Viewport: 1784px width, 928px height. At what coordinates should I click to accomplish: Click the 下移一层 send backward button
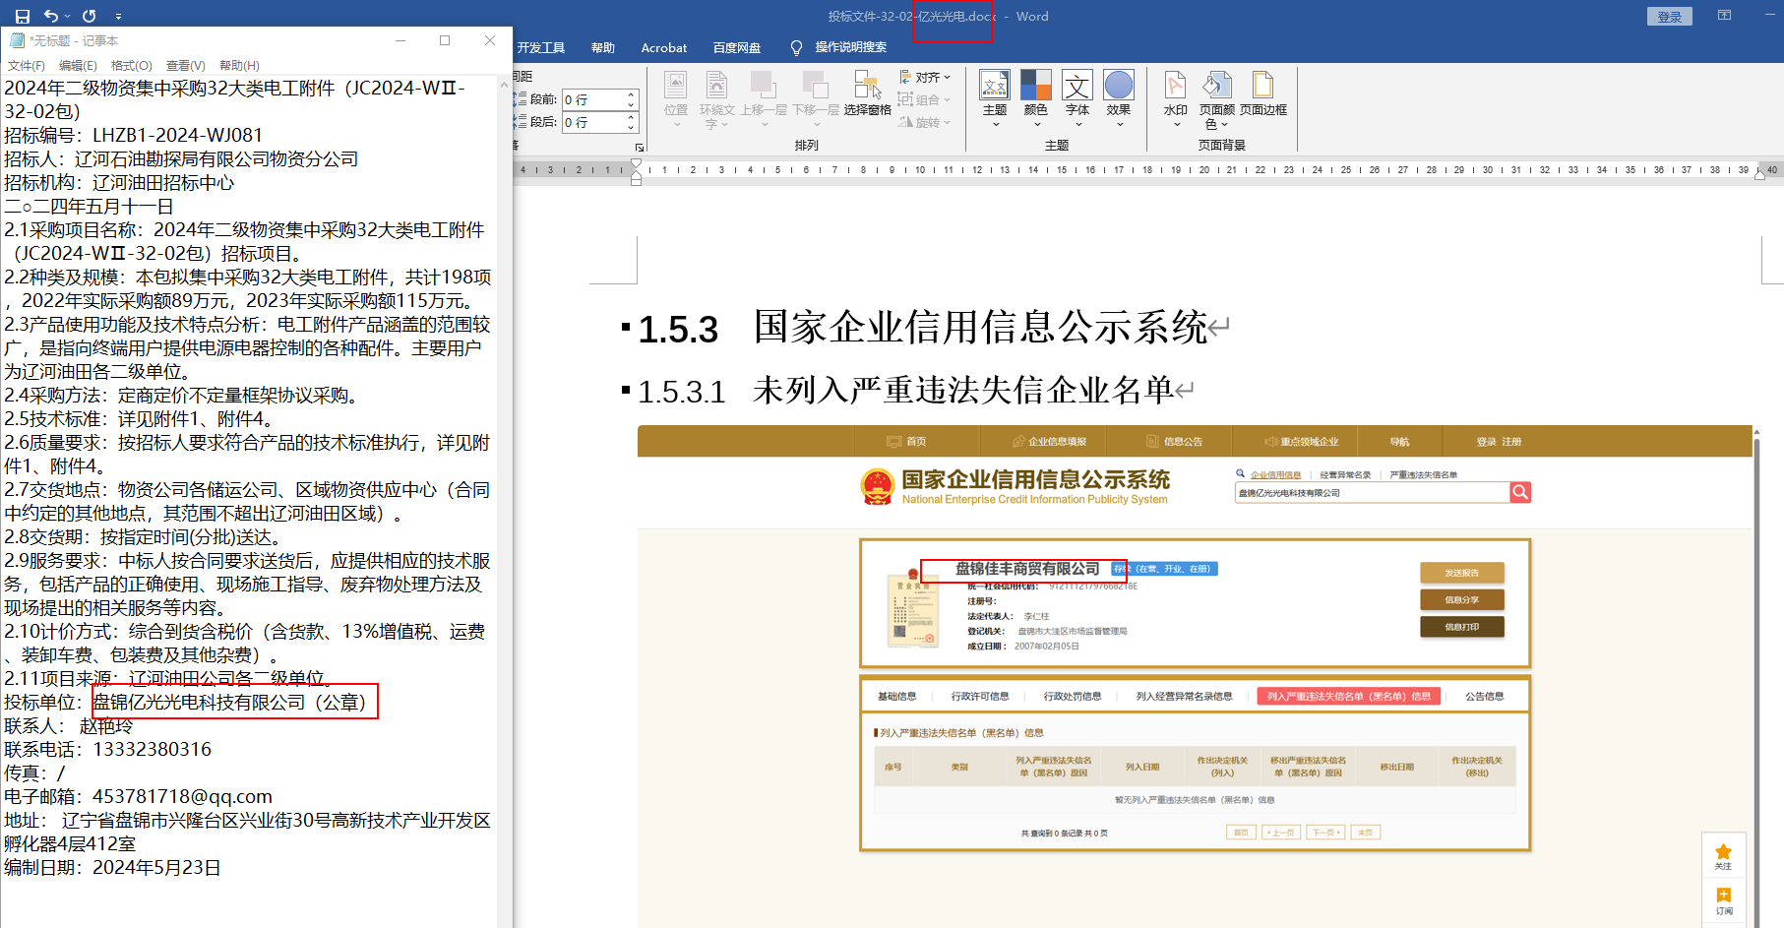816,99
